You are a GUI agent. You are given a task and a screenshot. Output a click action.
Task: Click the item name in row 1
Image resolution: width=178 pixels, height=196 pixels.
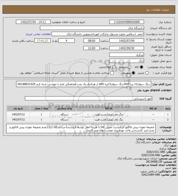pyautogui.click(x=109, y=114)
